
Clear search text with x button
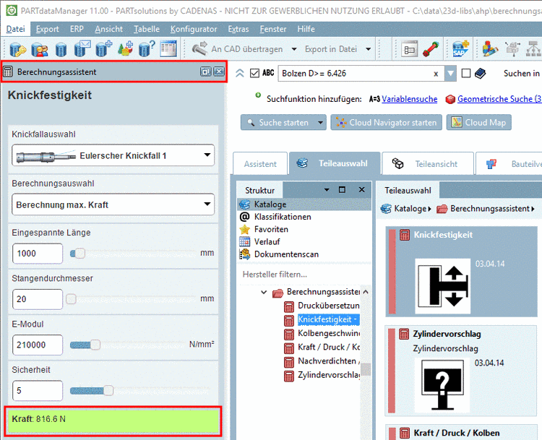[x=436, y=74]
